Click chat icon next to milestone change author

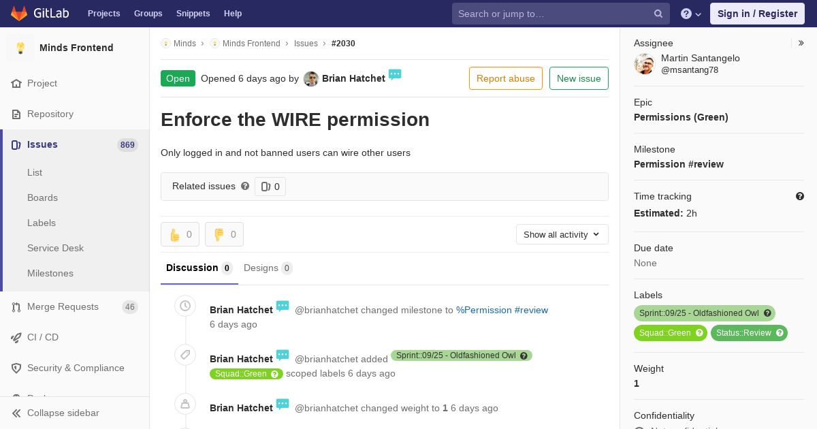(283, 306)
